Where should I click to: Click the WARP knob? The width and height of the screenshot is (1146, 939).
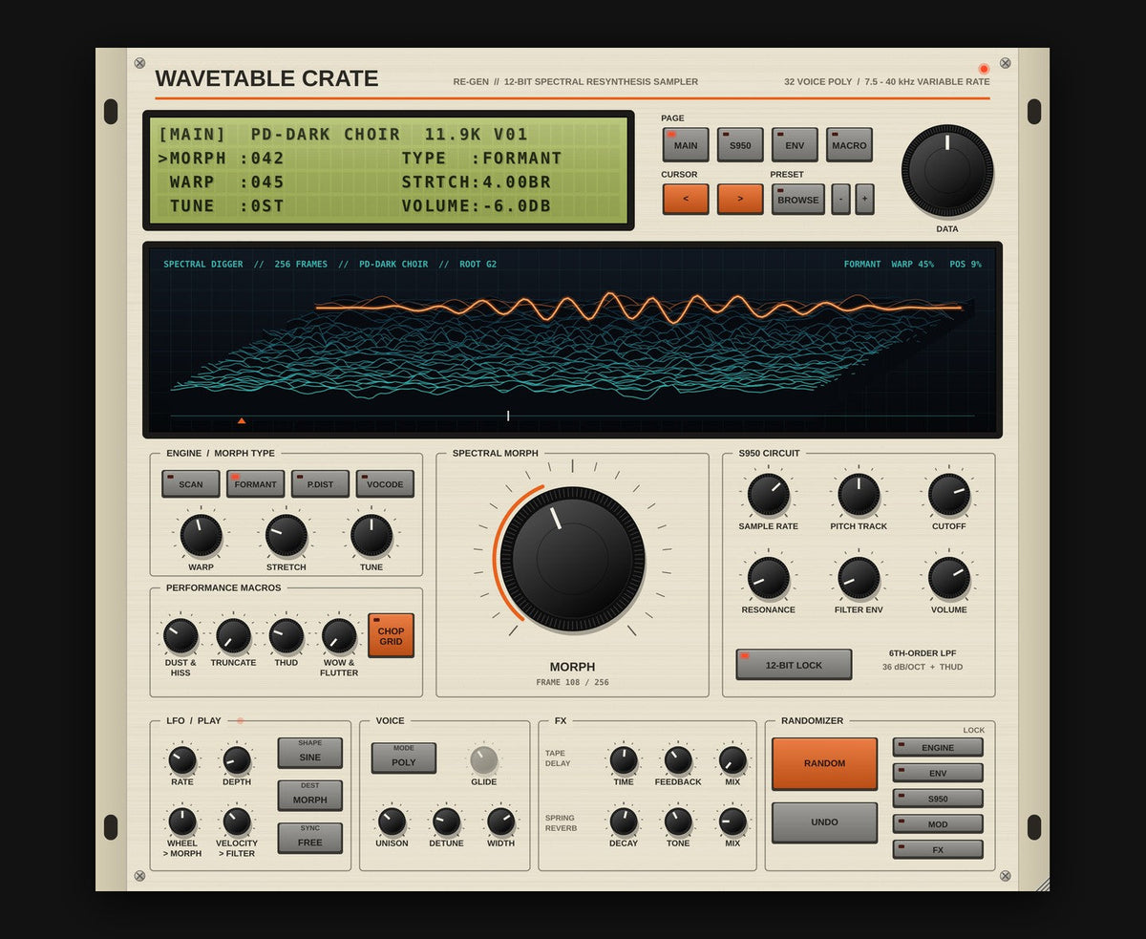(202, 535)
